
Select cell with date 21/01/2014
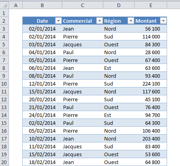(x=42, y=107)
